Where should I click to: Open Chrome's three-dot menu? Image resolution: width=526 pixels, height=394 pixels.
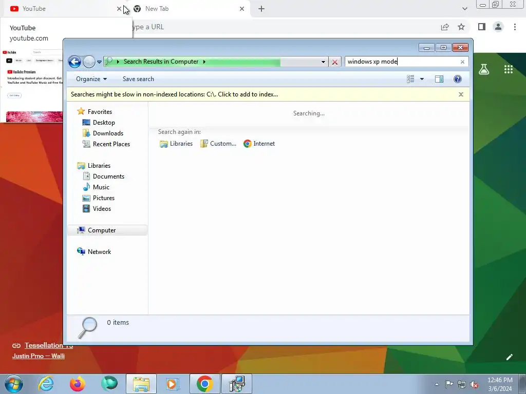click(x=515, y=27)
